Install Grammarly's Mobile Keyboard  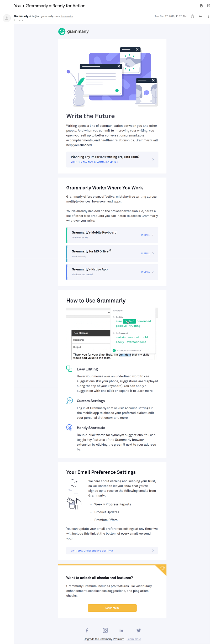point(147,235)
